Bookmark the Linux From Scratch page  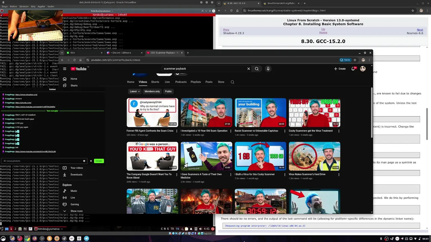(x=412, y=10)
